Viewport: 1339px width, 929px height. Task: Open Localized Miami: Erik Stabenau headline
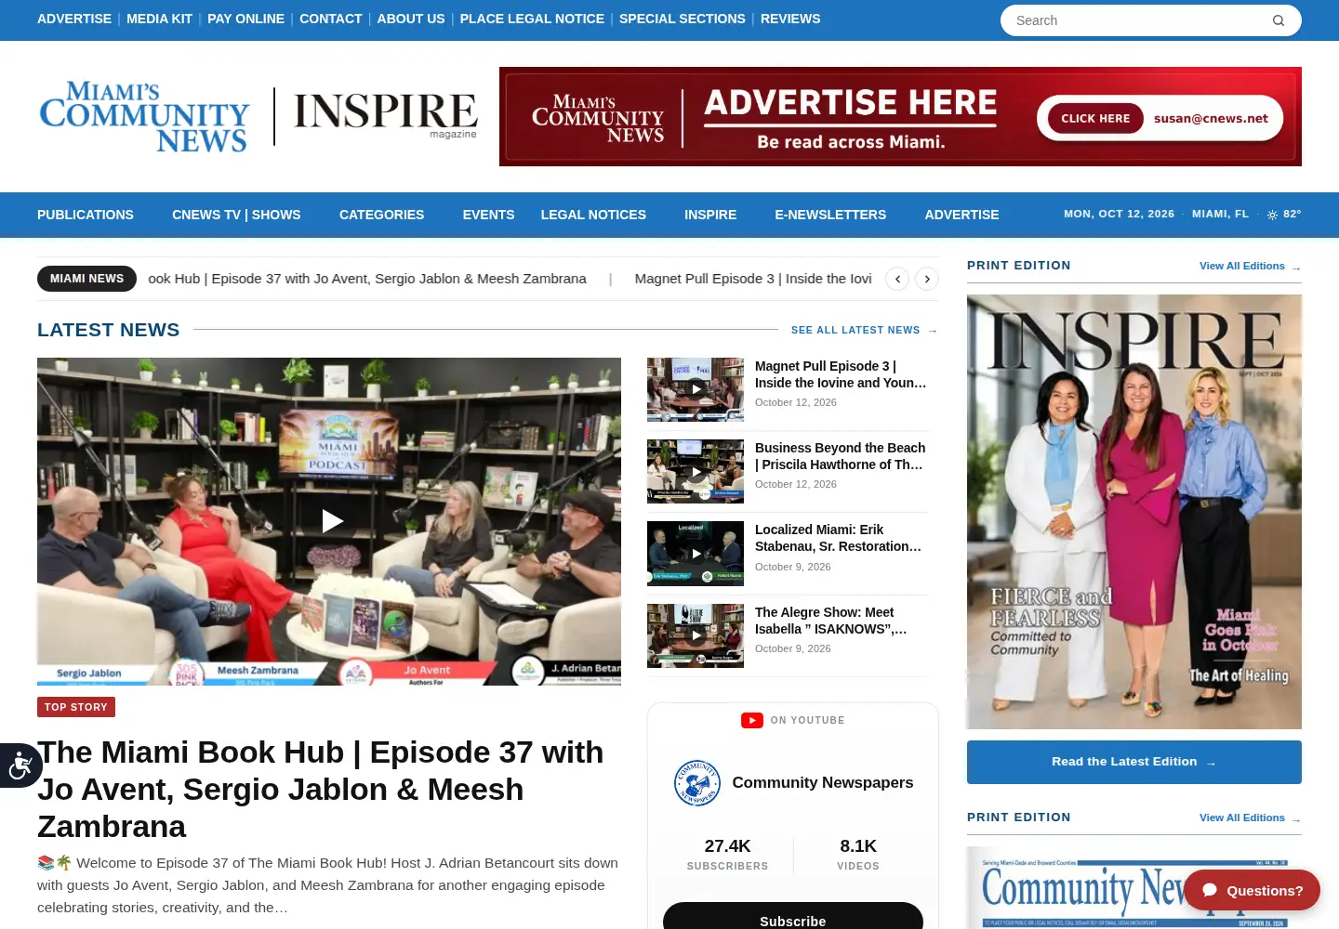click(839, 538)
